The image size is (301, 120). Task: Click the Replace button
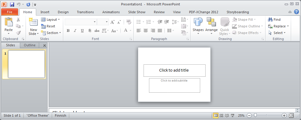pyautogui.click(x=278, y=26)
